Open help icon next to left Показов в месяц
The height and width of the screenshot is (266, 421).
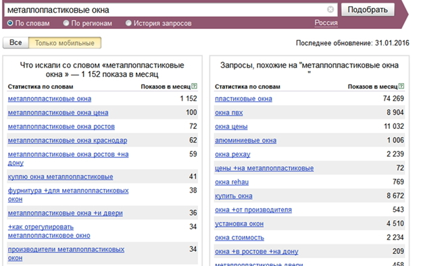pyautogui.click(x=195, y=86)
